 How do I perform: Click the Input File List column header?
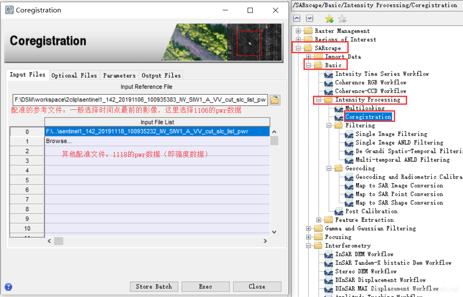coord(157,122)
